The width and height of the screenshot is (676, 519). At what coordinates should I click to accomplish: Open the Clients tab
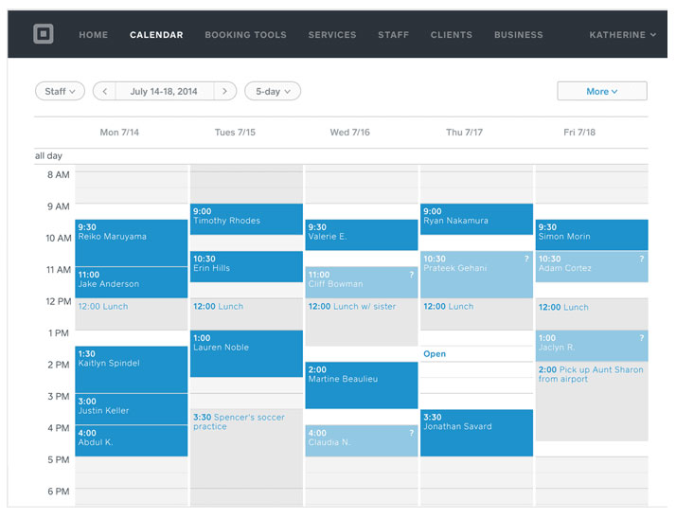[x=452, y=35]
